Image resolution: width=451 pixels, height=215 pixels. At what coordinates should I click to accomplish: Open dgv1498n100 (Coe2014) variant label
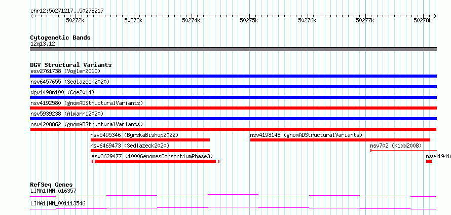click(62, 92)
